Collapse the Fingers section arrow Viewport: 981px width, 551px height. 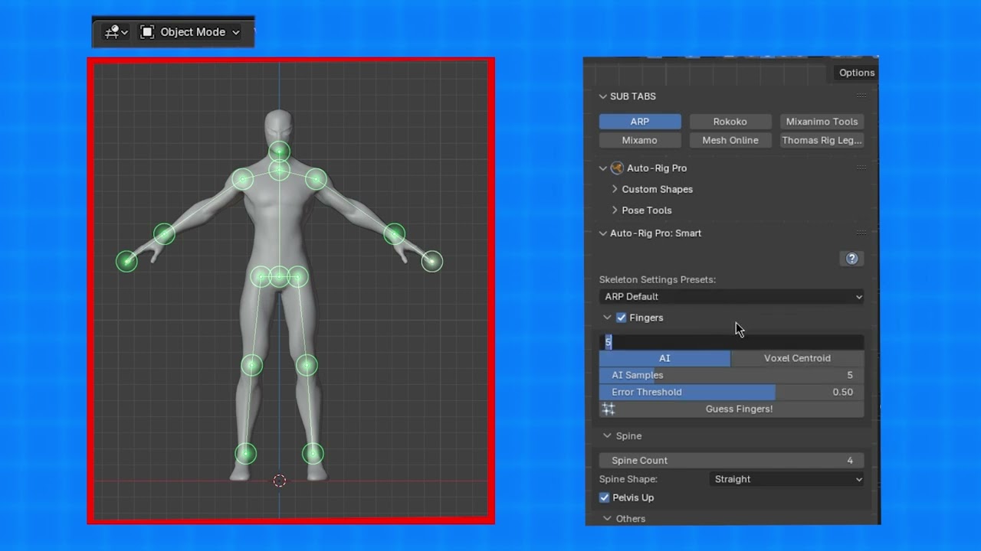tap(607, 318)
